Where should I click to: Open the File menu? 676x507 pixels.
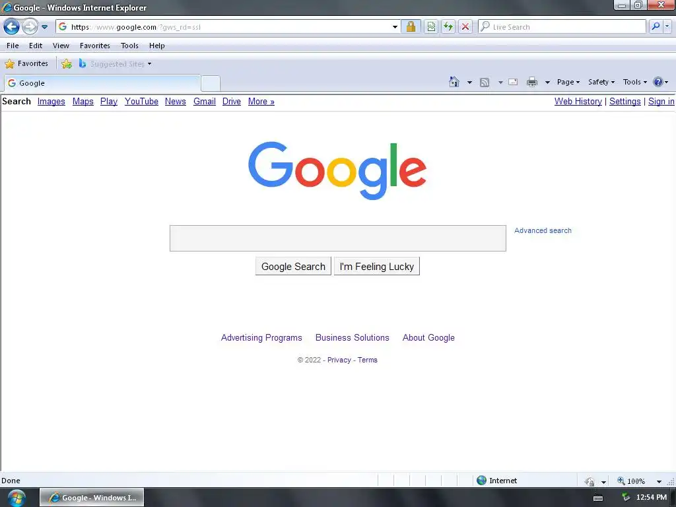tap(13, 46)
